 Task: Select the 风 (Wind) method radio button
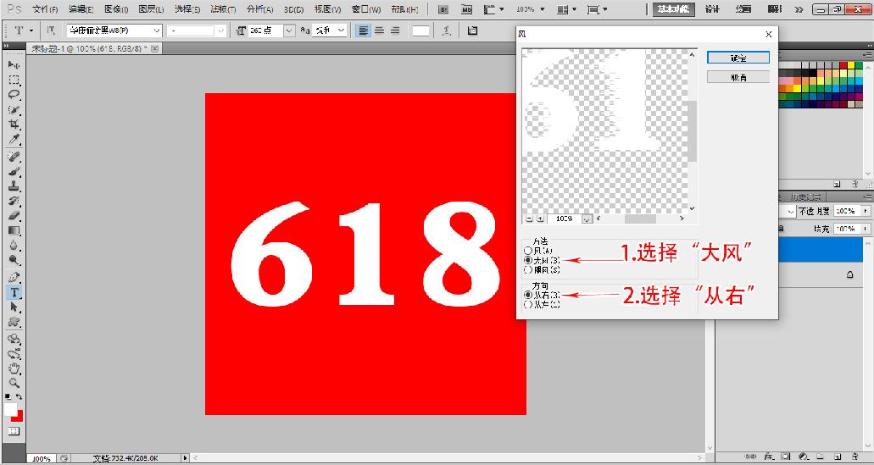click(528, 251)
